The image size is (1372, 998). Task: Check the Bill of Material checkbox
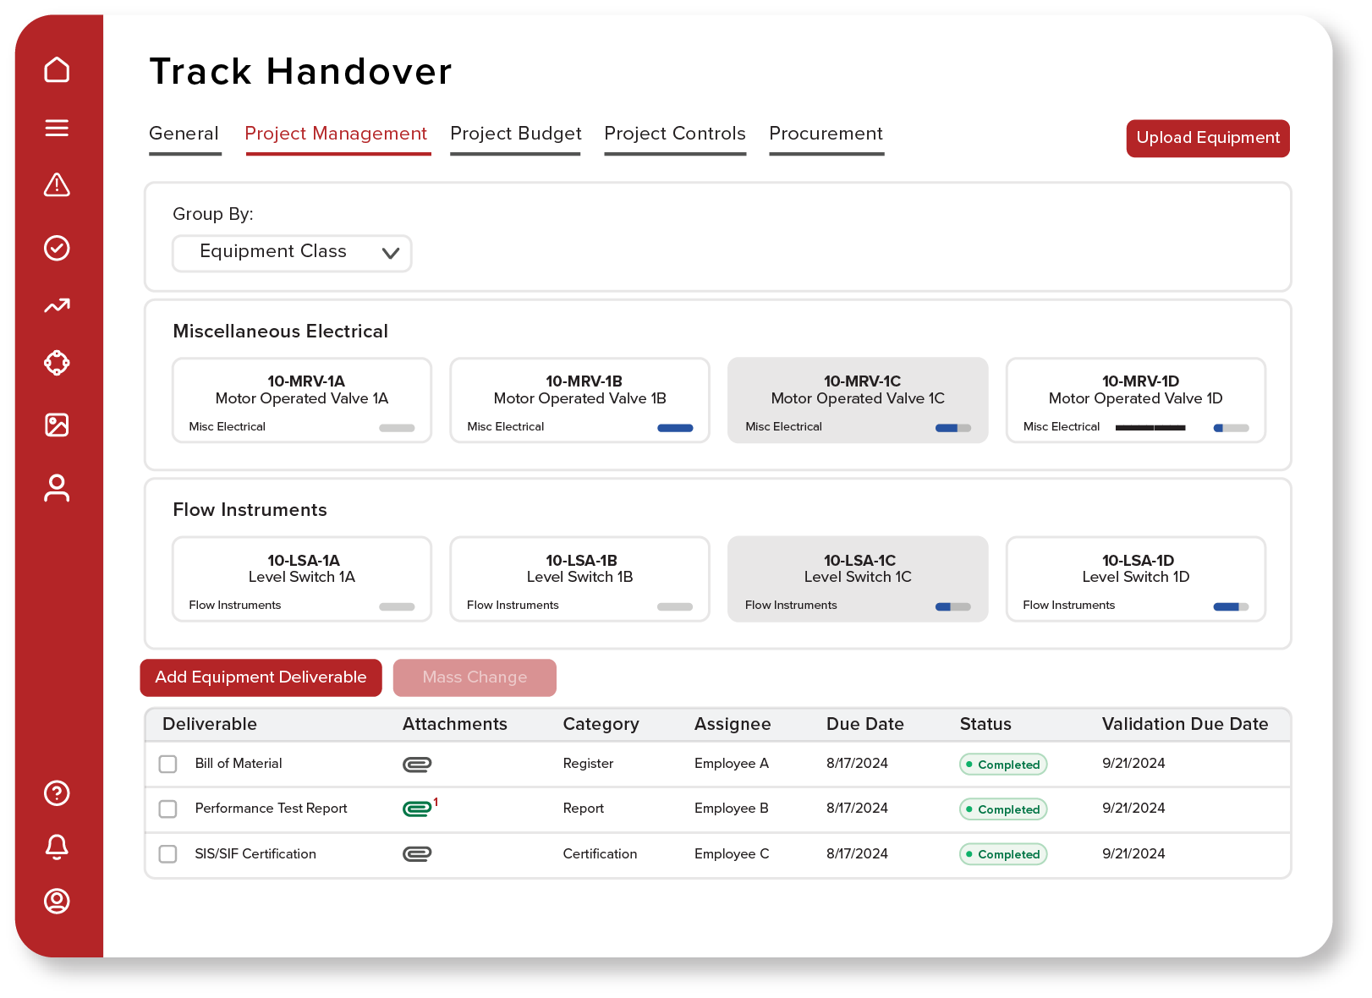167,763
